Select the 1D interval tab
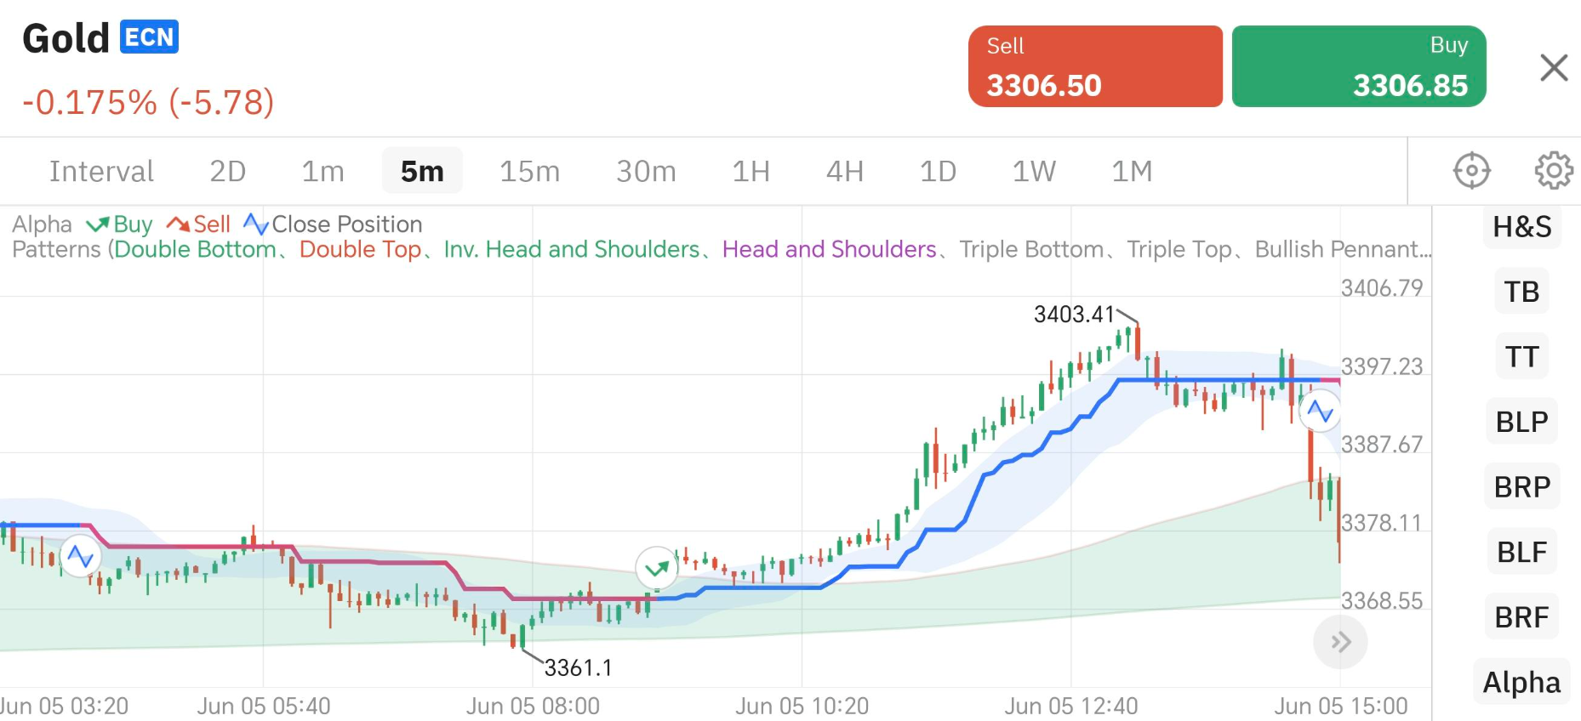Viewport: 1581px width, 721px height. [938, 172]
